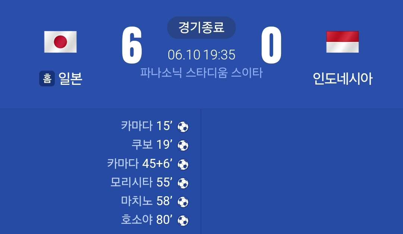Viewport: 403px width, 234px height.
Task: Click soccer ball icon next to 카마다 45+6'
Action: pyautogui.click(x=183, y=164)
